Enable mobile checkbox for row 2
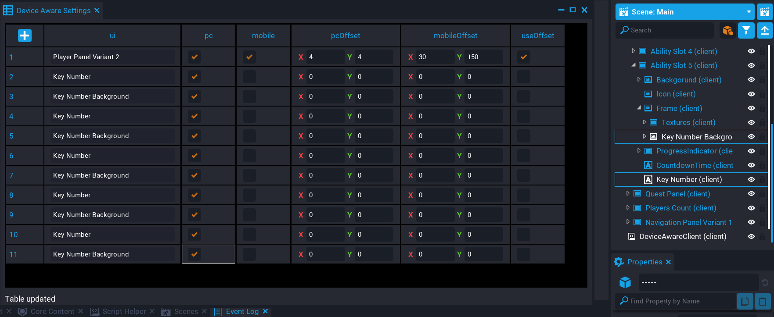The width and height of the screenshot is (774, 317). [x=249, y=77]
